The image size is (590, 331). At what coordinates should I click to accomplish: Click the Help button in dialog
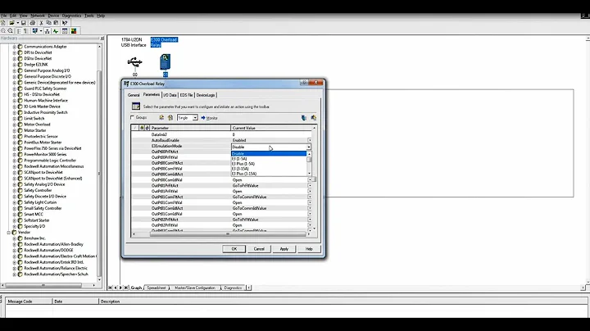(x=309, y=249)
